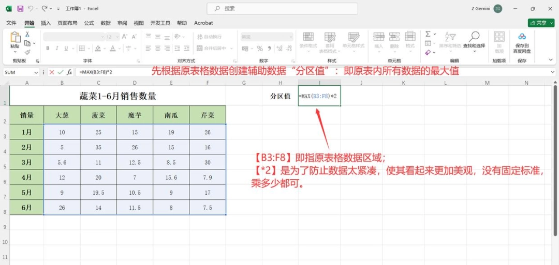
Task: Open Customize Quick Access Toolbar dropdown
Action: click(x=58, y=8)
